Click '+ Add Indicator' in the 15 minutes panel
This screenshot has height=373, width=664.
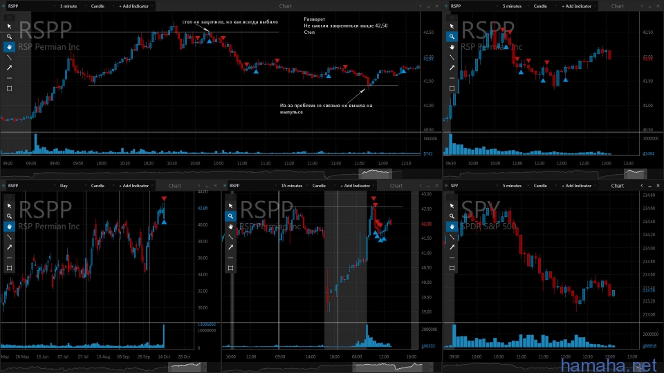356,186
